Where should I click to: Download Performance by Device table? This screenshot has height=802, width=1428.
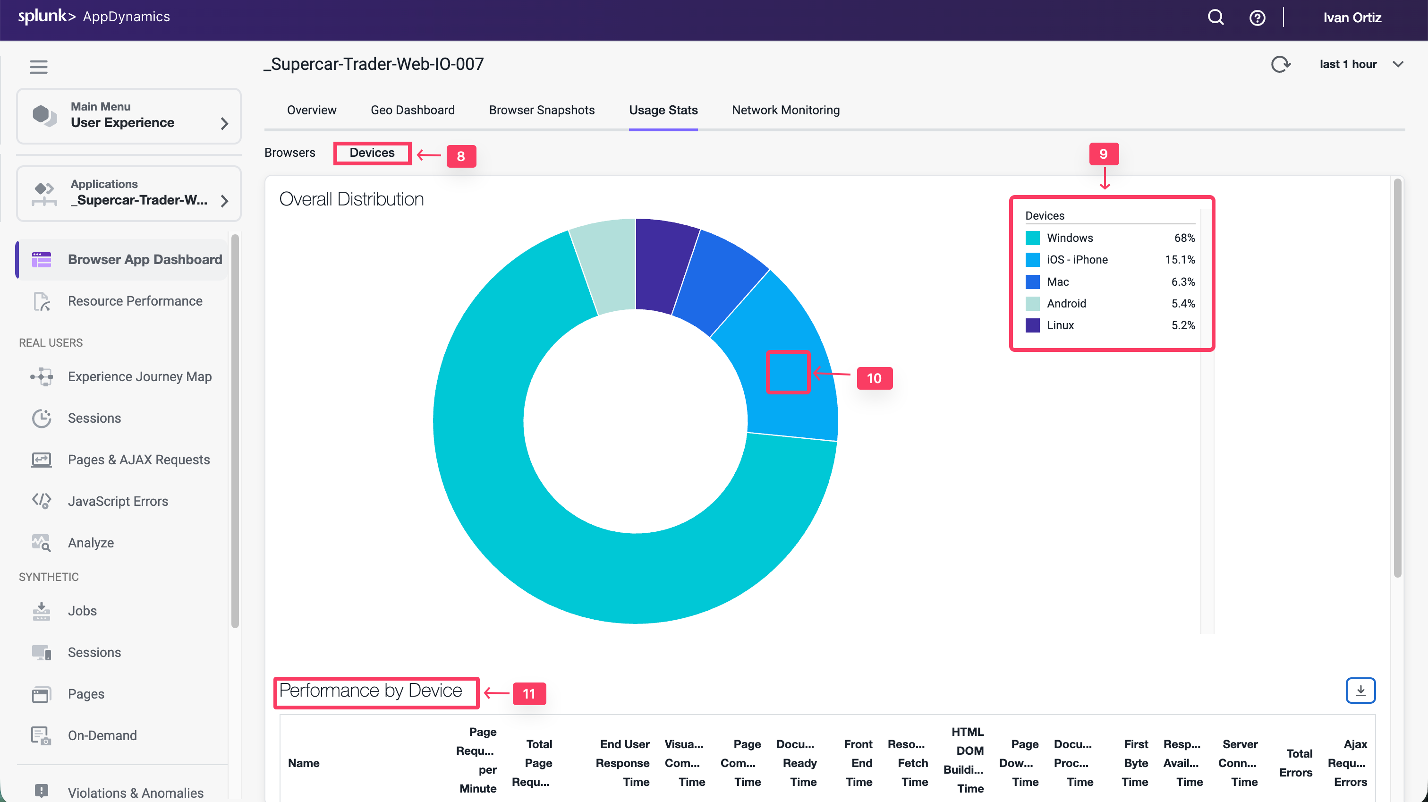point(1360,691)
